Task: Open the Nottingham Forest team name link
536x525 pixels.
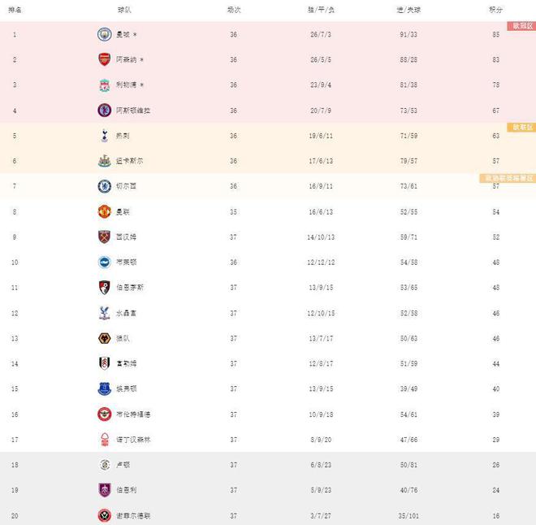Action: pos(133,440)
